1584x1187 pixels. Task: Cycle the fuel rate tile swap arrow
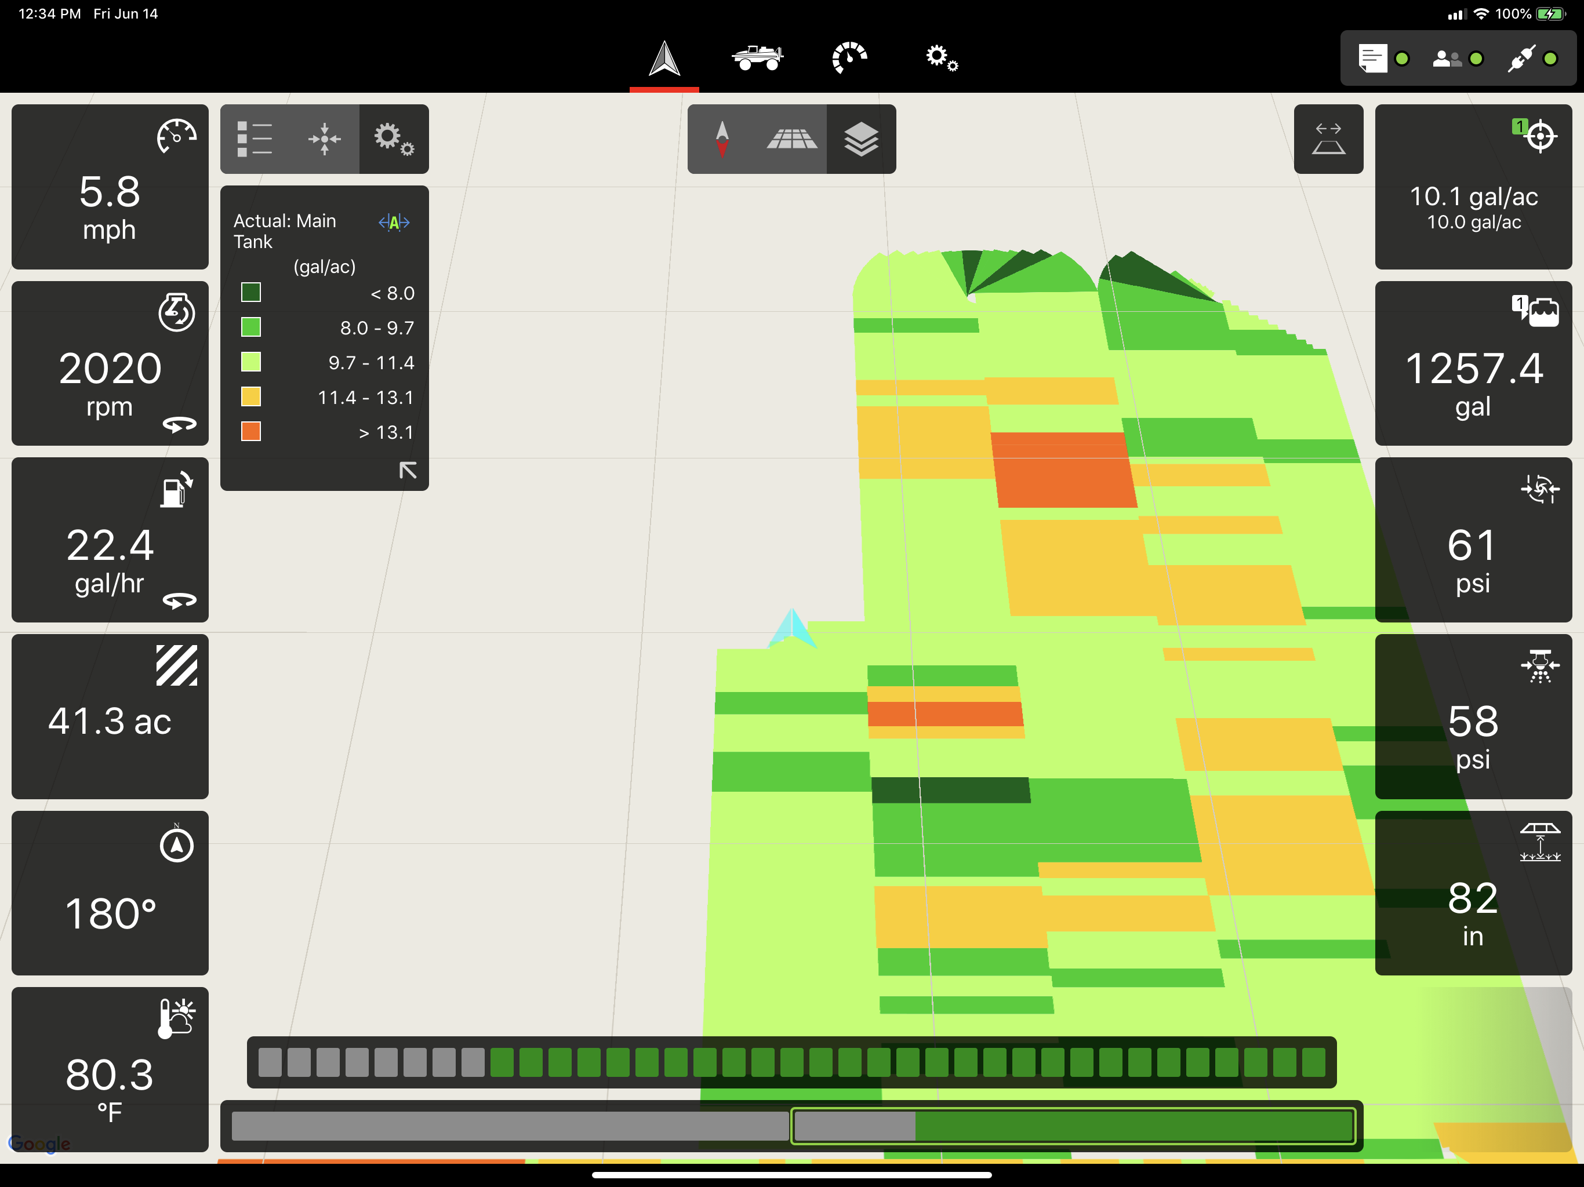click(179, 600)
